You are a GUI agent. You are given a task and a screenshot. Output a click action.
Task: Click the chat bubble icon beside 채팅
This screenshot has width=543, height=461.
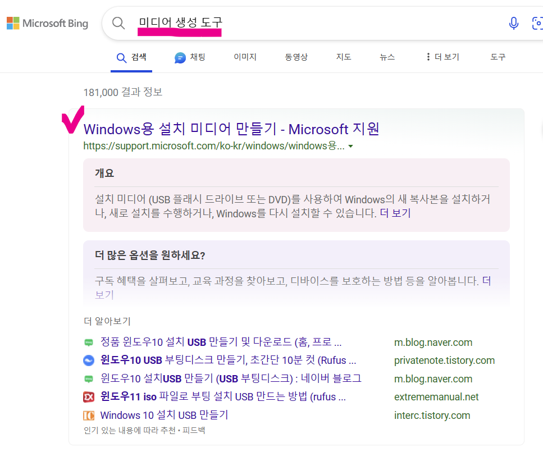[x=180, y=57]
